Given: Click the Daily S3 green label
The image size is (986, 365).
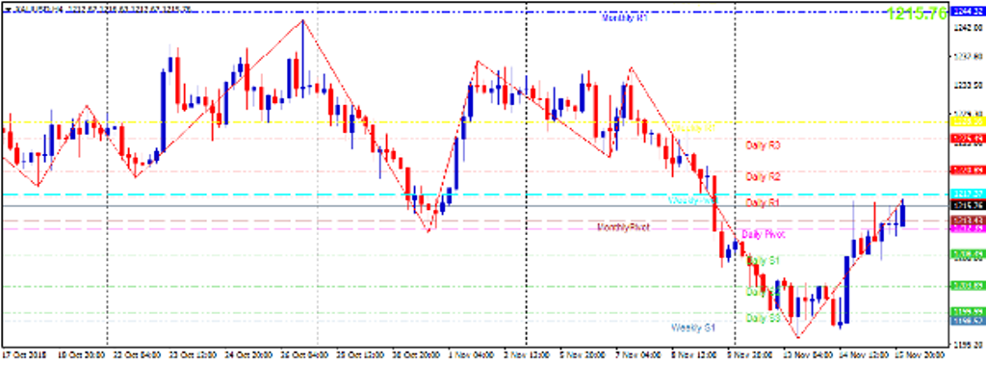Looking at the screenshot, I should coord(763,319).
